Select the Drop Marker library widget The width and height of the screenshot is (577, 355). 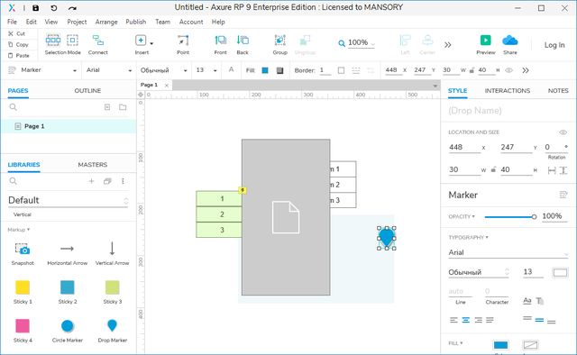[x=112, y=331]
